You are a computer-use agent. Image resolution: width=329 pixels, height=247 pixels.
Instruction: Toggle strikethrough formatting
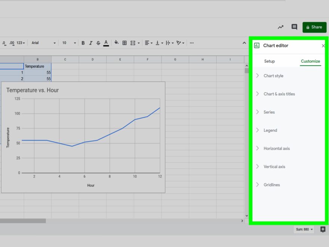(98, 43)
